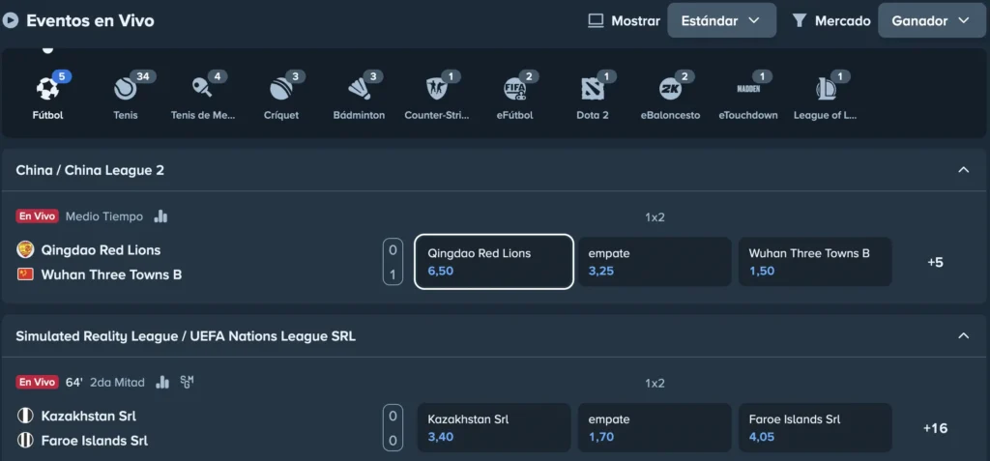
Task: Select the League of Legends icon
Action: [826, 90]
